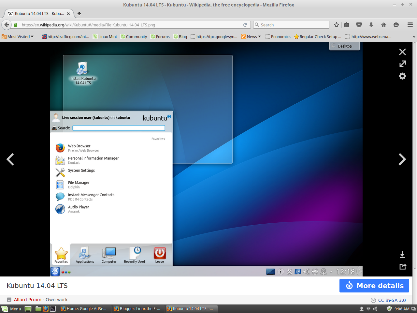
Task: Click the Kubuntu desktop screenshot image
Action: [206, 159]
